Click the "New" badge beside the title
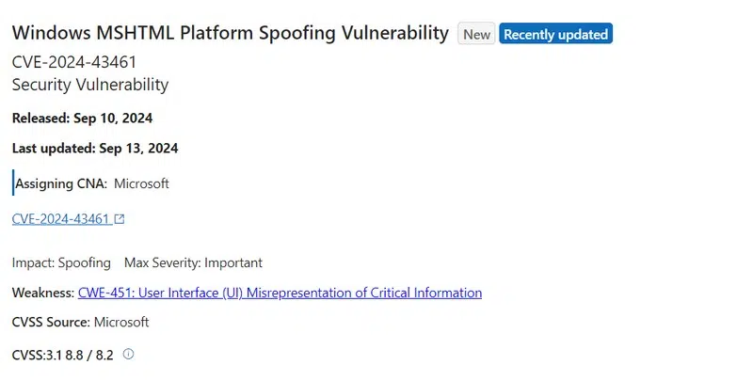This screenshot has width=753, height=381. point(476,34)
